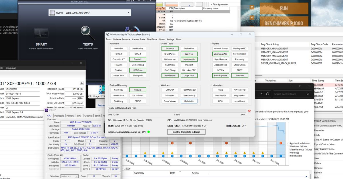Click the Furmark button in the Hardware group

137,59
